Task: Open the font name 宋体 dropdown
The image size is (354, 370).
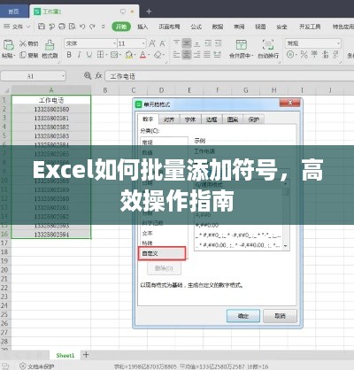Action: click(115, 43)
